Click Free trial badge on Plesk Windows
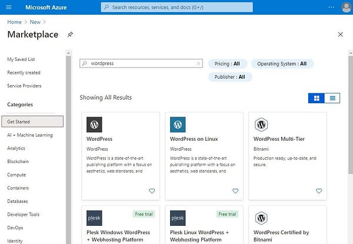Image resolution: width=353 pixels, height=244 pixels. coord(144,214)
